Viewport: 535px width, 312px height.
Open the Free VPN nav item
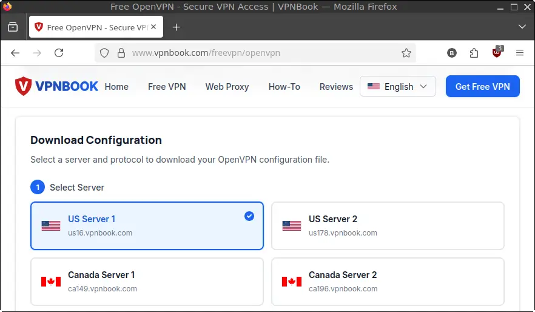pos(167,87)
